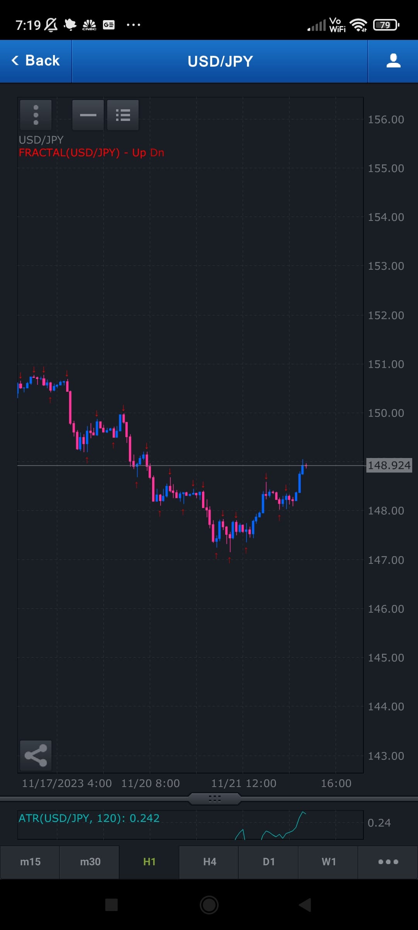Open the user account profile icon
The height and width of the screenshot is (930, 418).
click(393, 61)
